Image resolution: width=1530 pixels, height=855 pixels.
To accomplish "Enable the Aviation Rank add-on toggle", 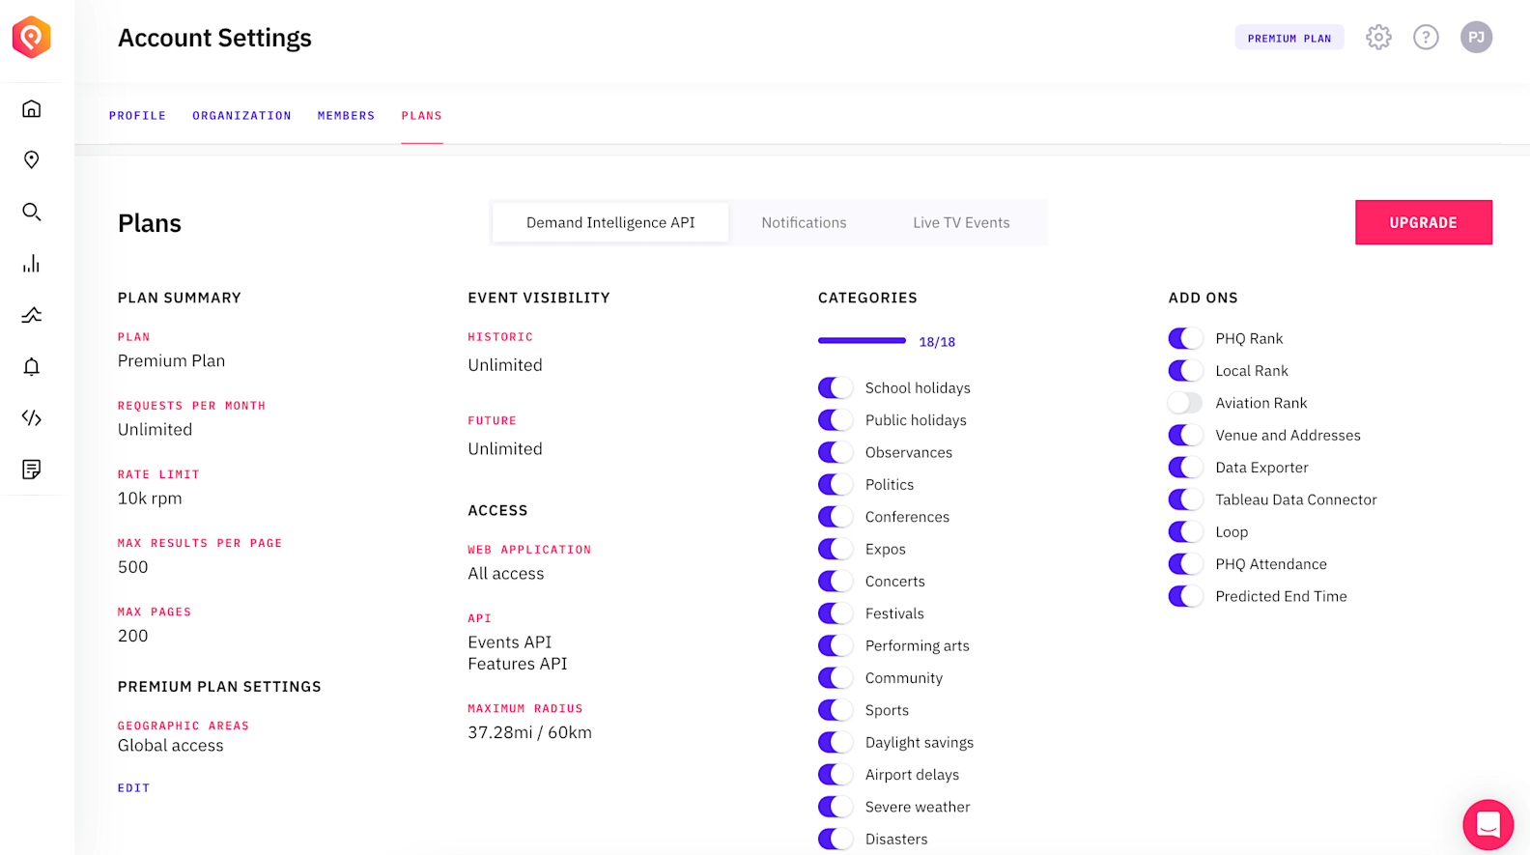I will (1185, 403).
